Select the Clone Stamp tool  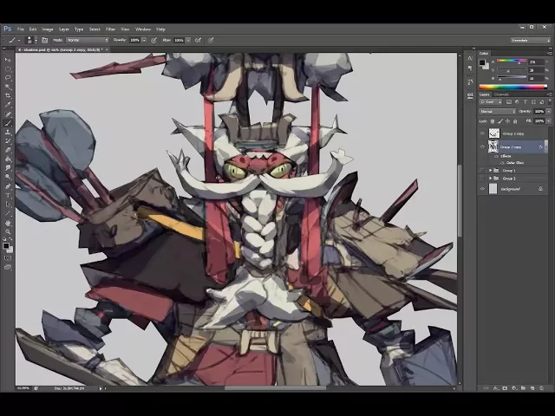point(8,132)
